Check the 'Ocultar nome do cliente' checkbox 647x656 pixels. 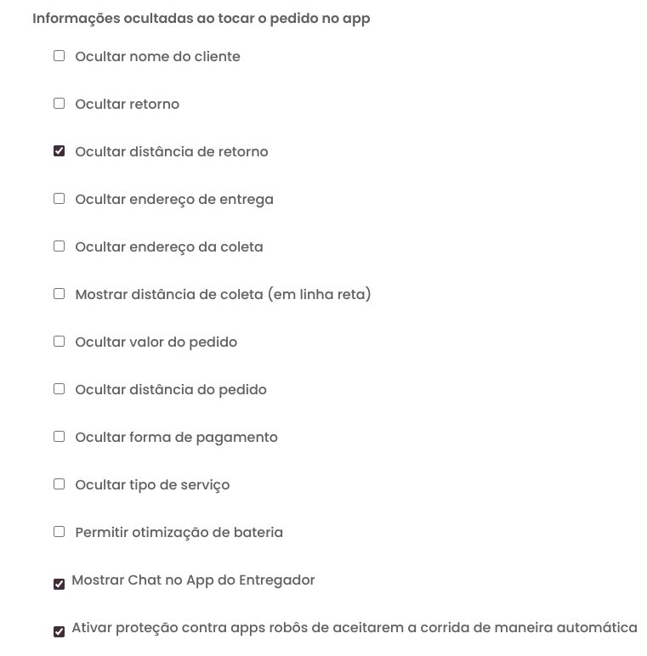pos(59,56)
